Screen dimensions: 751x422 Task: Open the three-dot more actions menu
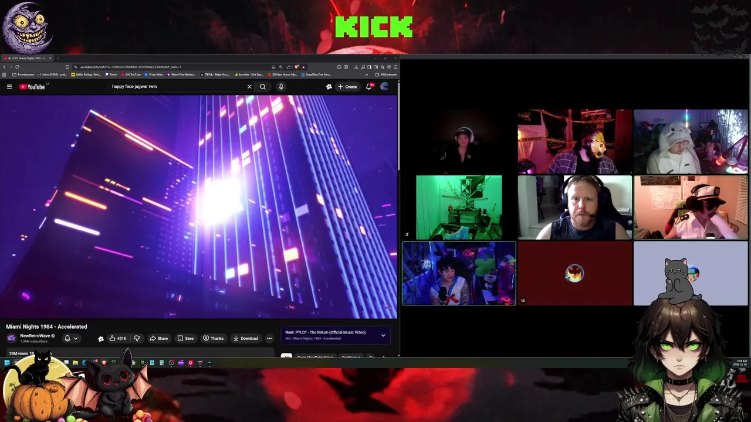269,338
